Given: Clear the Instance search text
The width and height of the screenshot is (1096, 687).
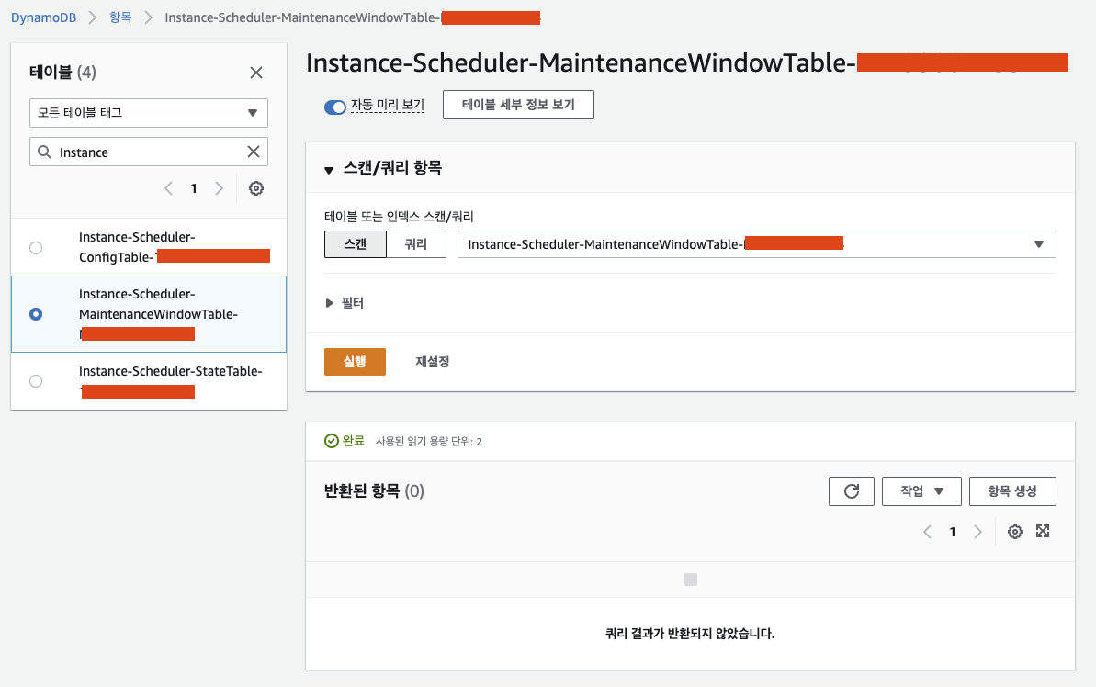Looking at the screenshot, I should pyautogui.click(x=253, y=152).
